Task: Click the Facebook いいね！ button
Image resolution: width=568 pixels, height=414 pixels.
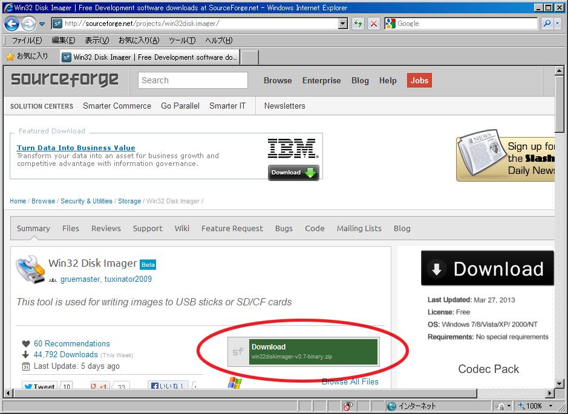Action: [168, 386]
